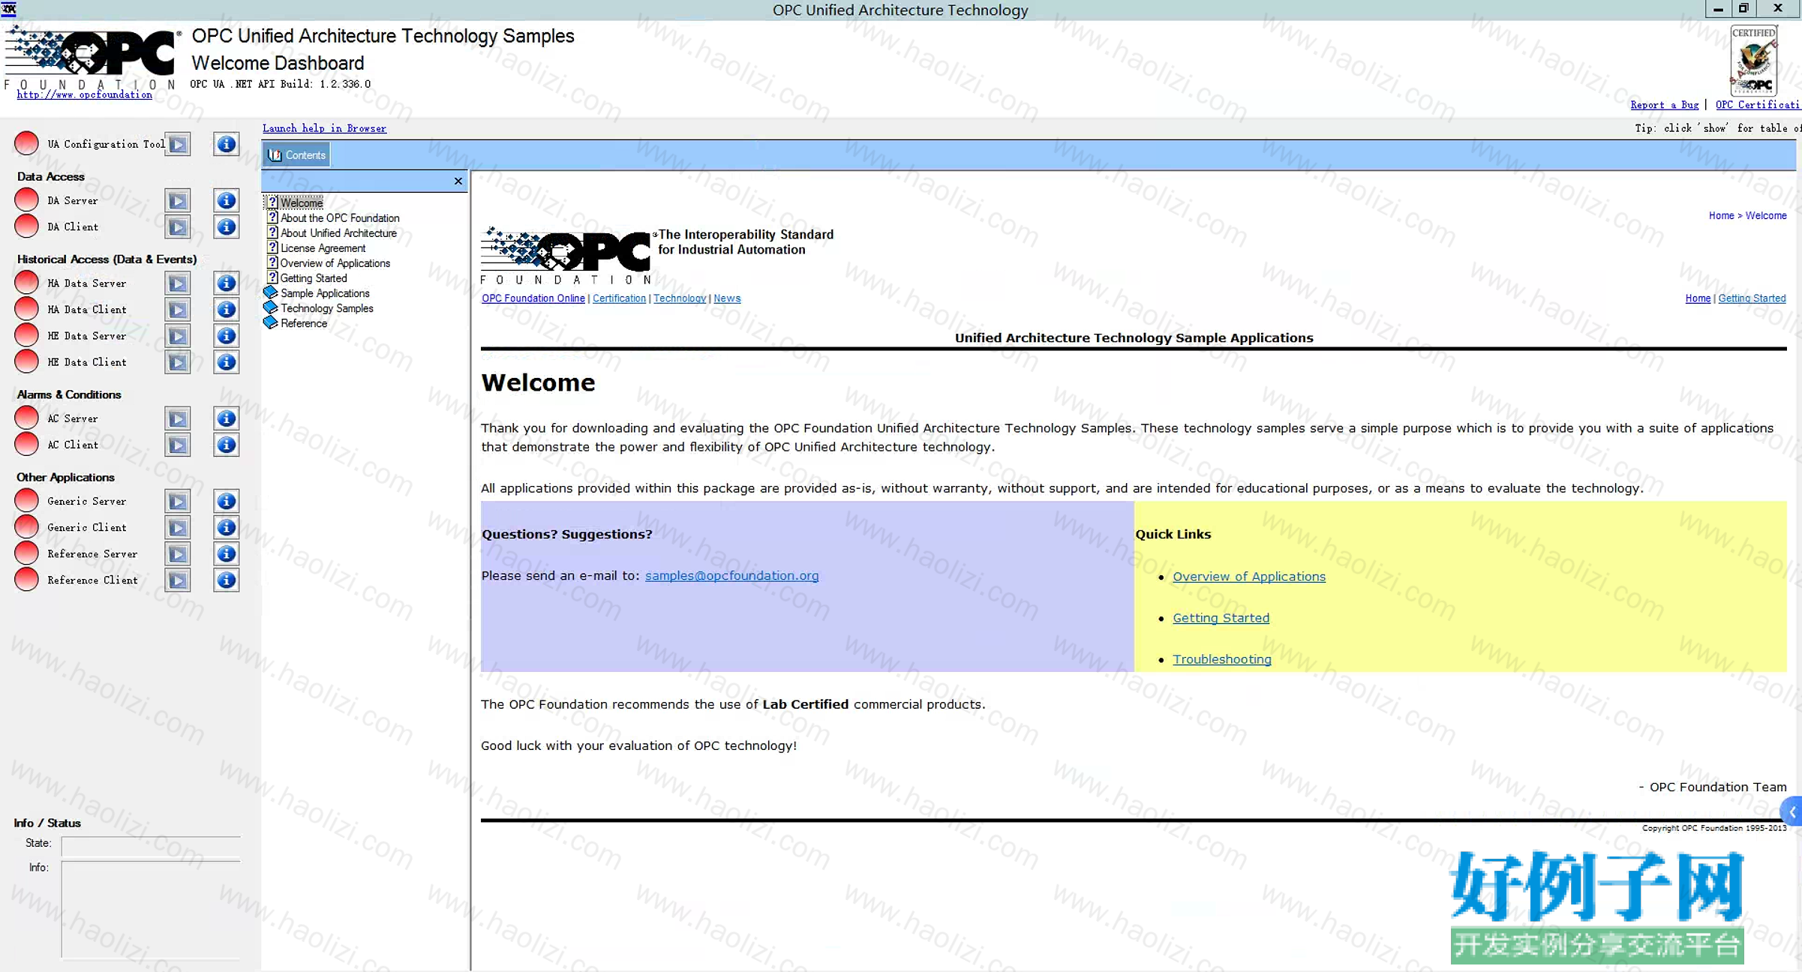Image resolution: width=1802 pixels, height=972 pixels.
Task: Launch the AC Client play button
Action: coord(178,444)
